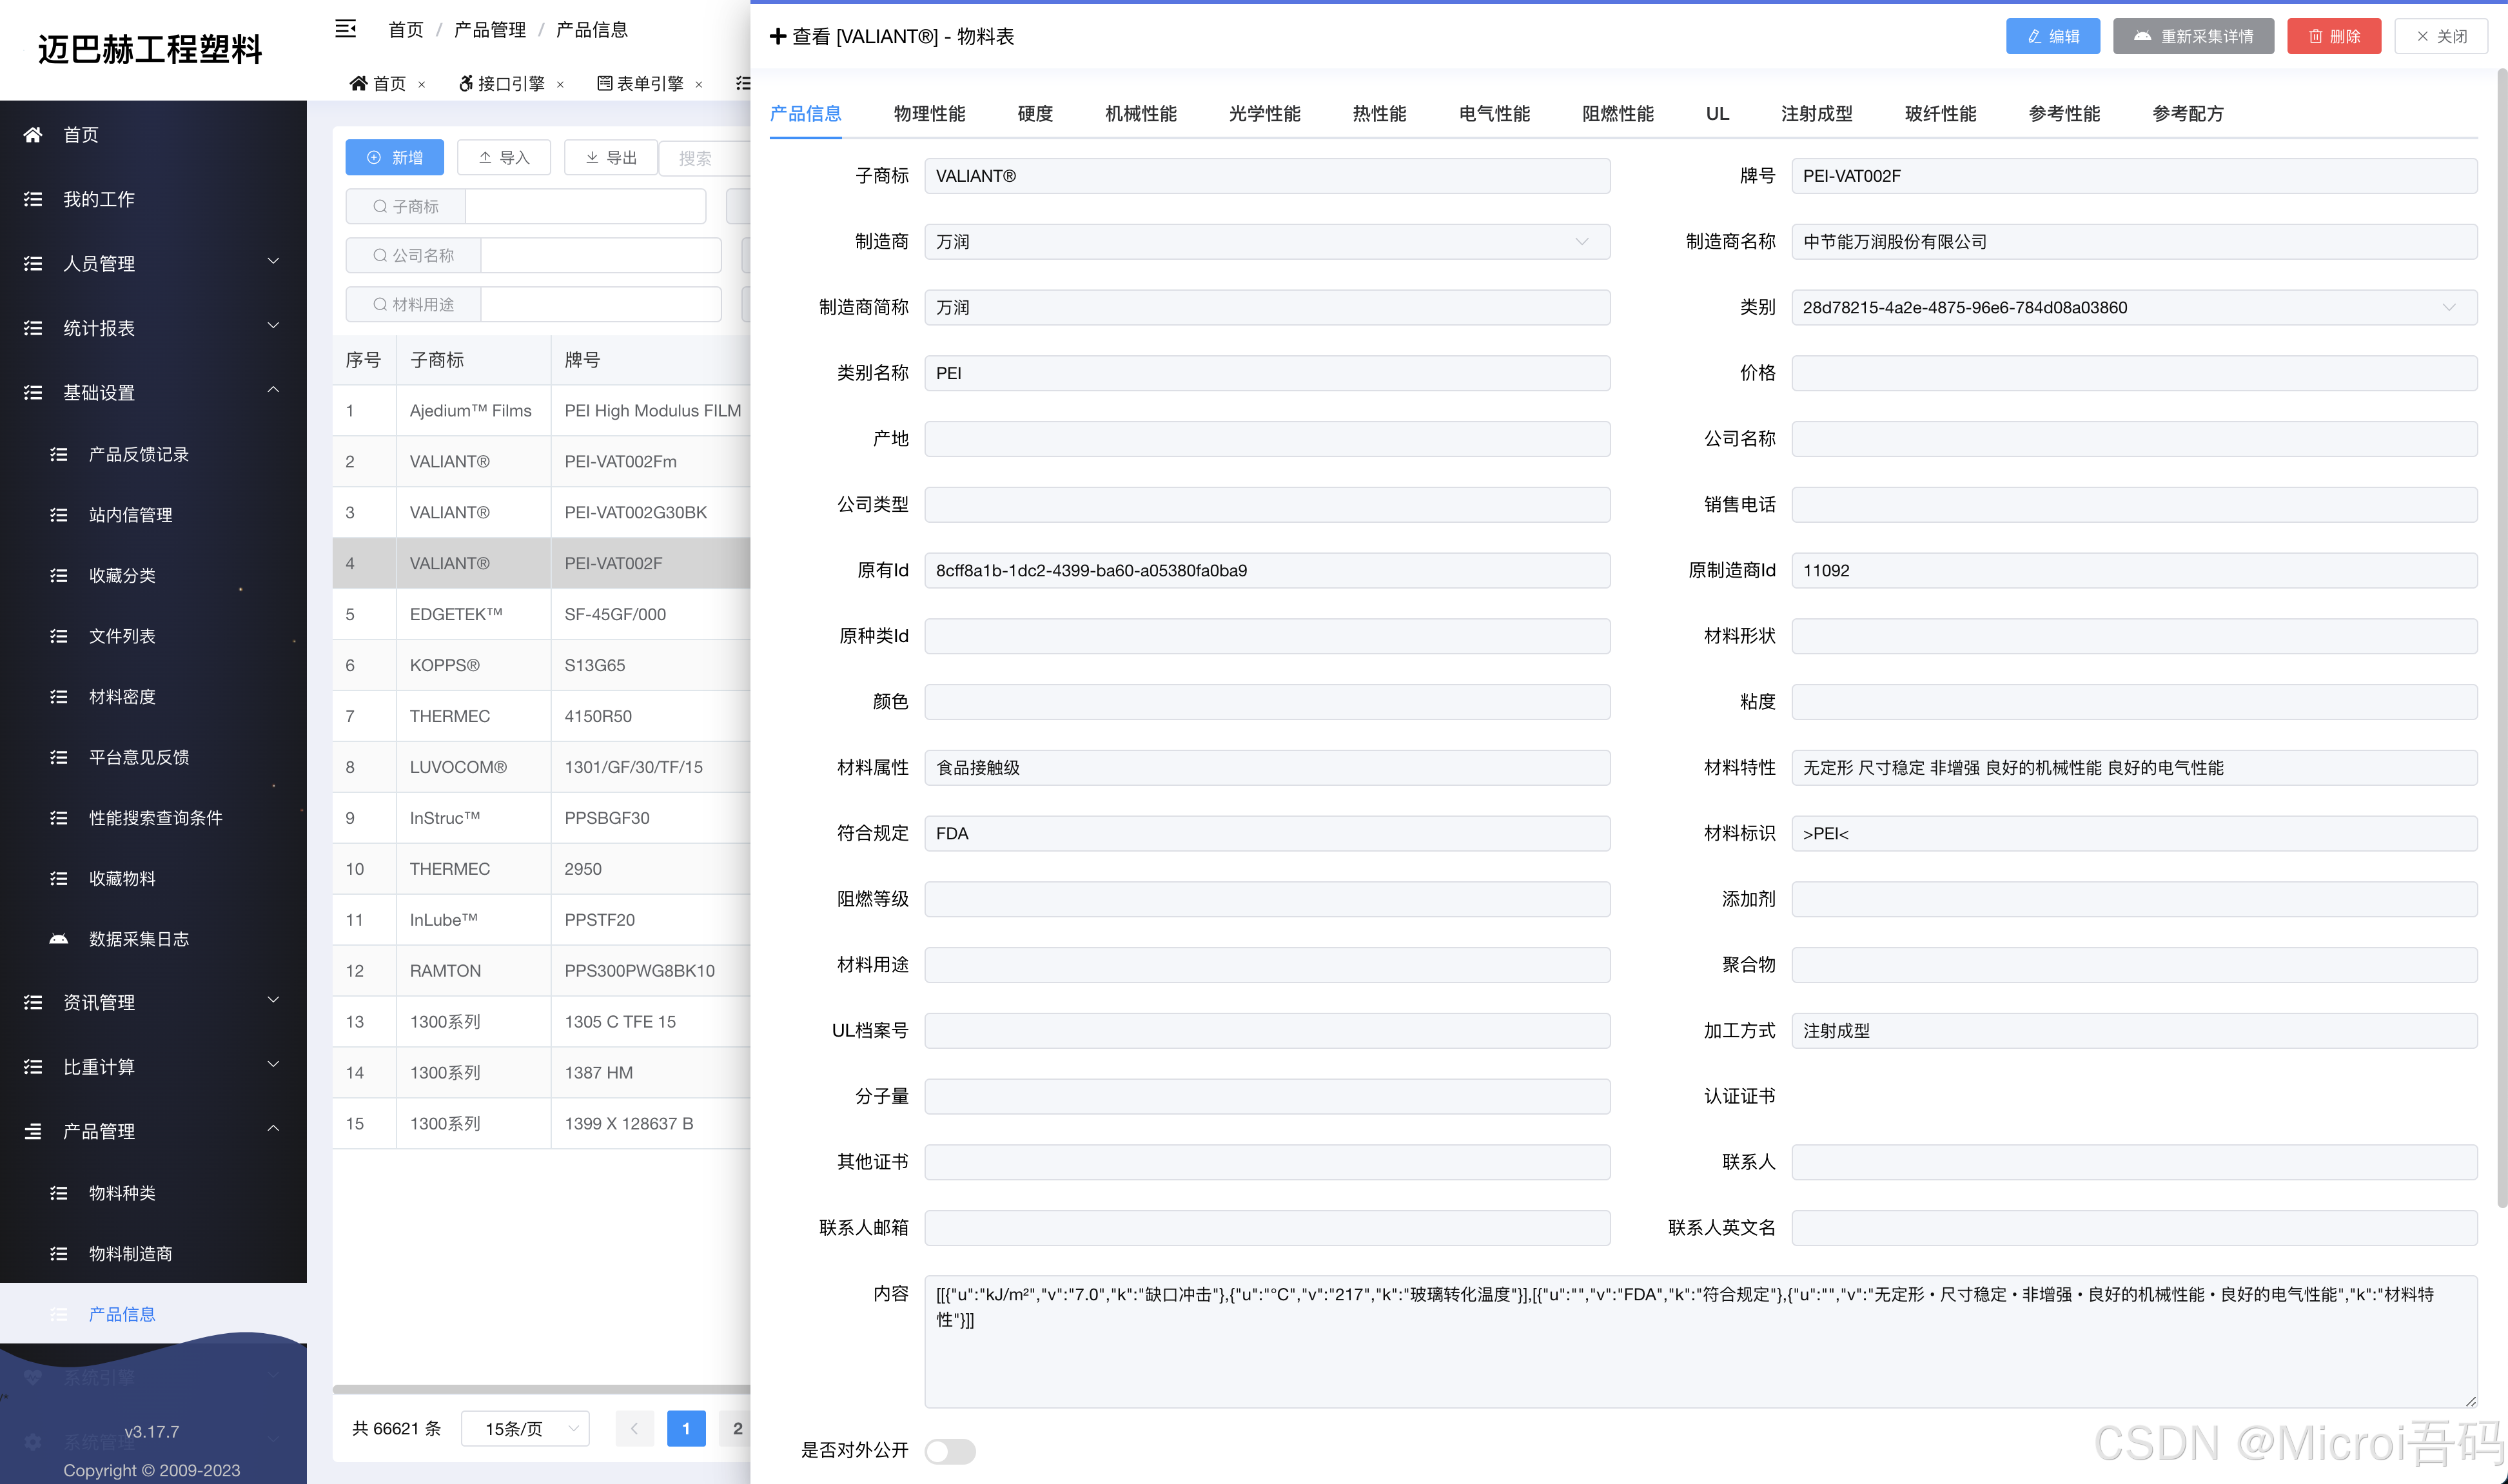The image size is (2508, 1484).
Task: Expand the 统计报表 sidebar menu
Action: point(153,328)
